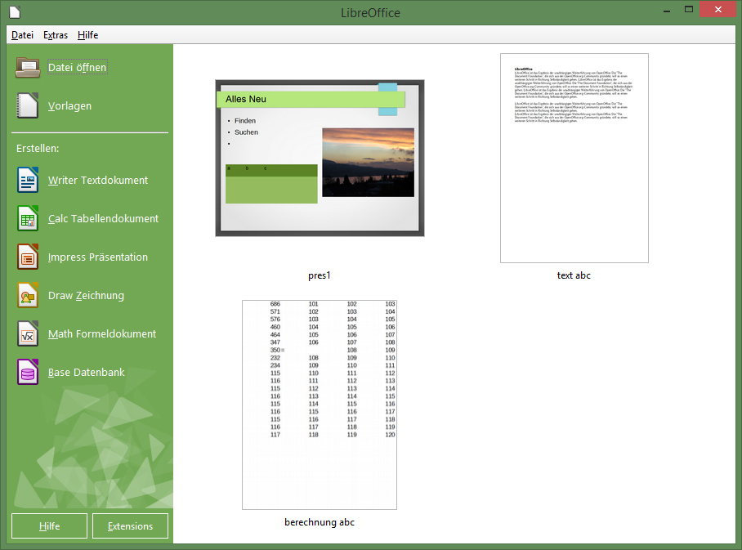This screenshot has height=550, width=742.
Task: Click the Vorlagen templates icon
Action: [28, 105]
